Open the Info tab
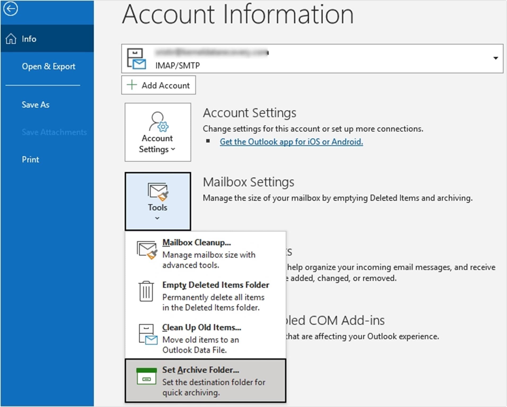Image resolution: width=507 pixels, height=407 pixels. [x=47, y=38]
